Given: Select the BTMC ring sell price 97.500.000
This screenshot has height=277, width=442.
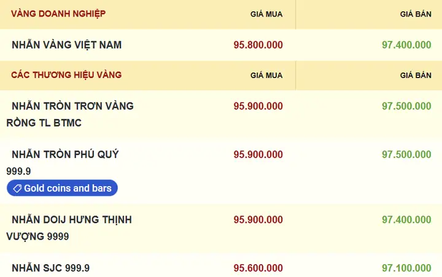Looking at the screenshot, I should pyautogui.click(x=406, y=106).
